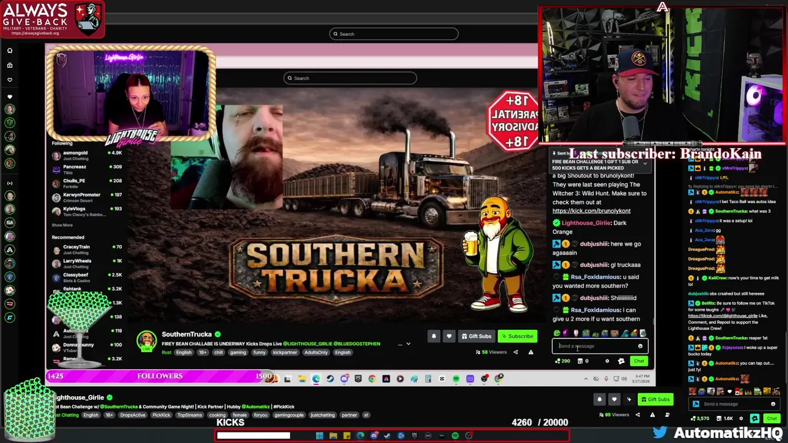Focus the top outer Kick search field
Image resolution: width=788 pixels, height=443 pixels.
(x=394, y=34)
